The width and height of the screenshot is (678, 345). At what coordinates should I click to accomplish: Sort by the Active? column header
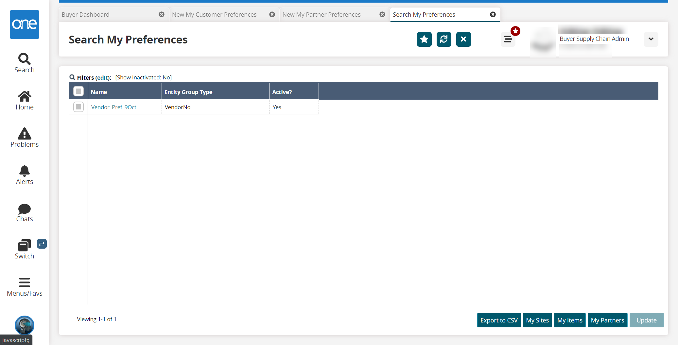pos(294,92)
